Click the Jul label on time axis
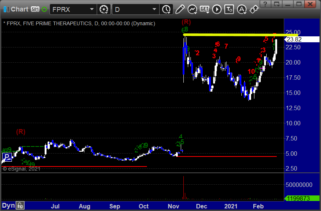This screenshot has height=211, width=321. (55, 206)
